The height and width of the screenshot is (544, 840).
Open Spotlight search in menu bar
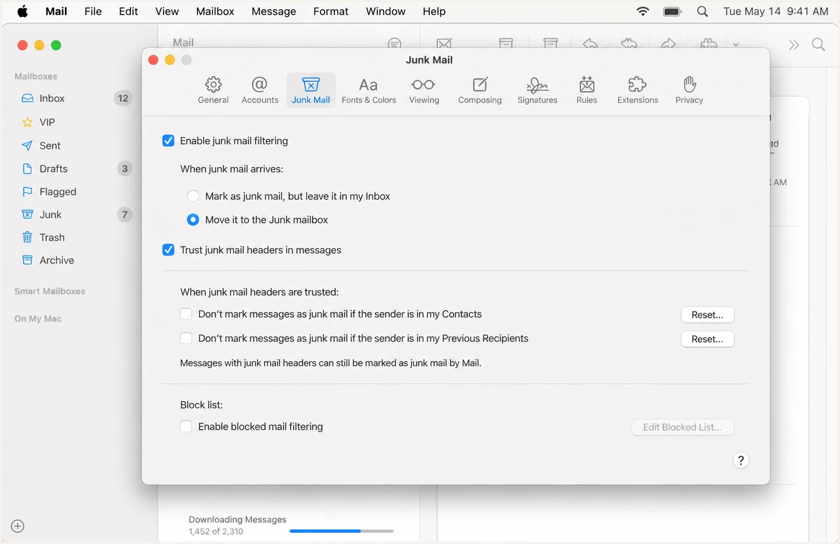[x=702, y=11]
